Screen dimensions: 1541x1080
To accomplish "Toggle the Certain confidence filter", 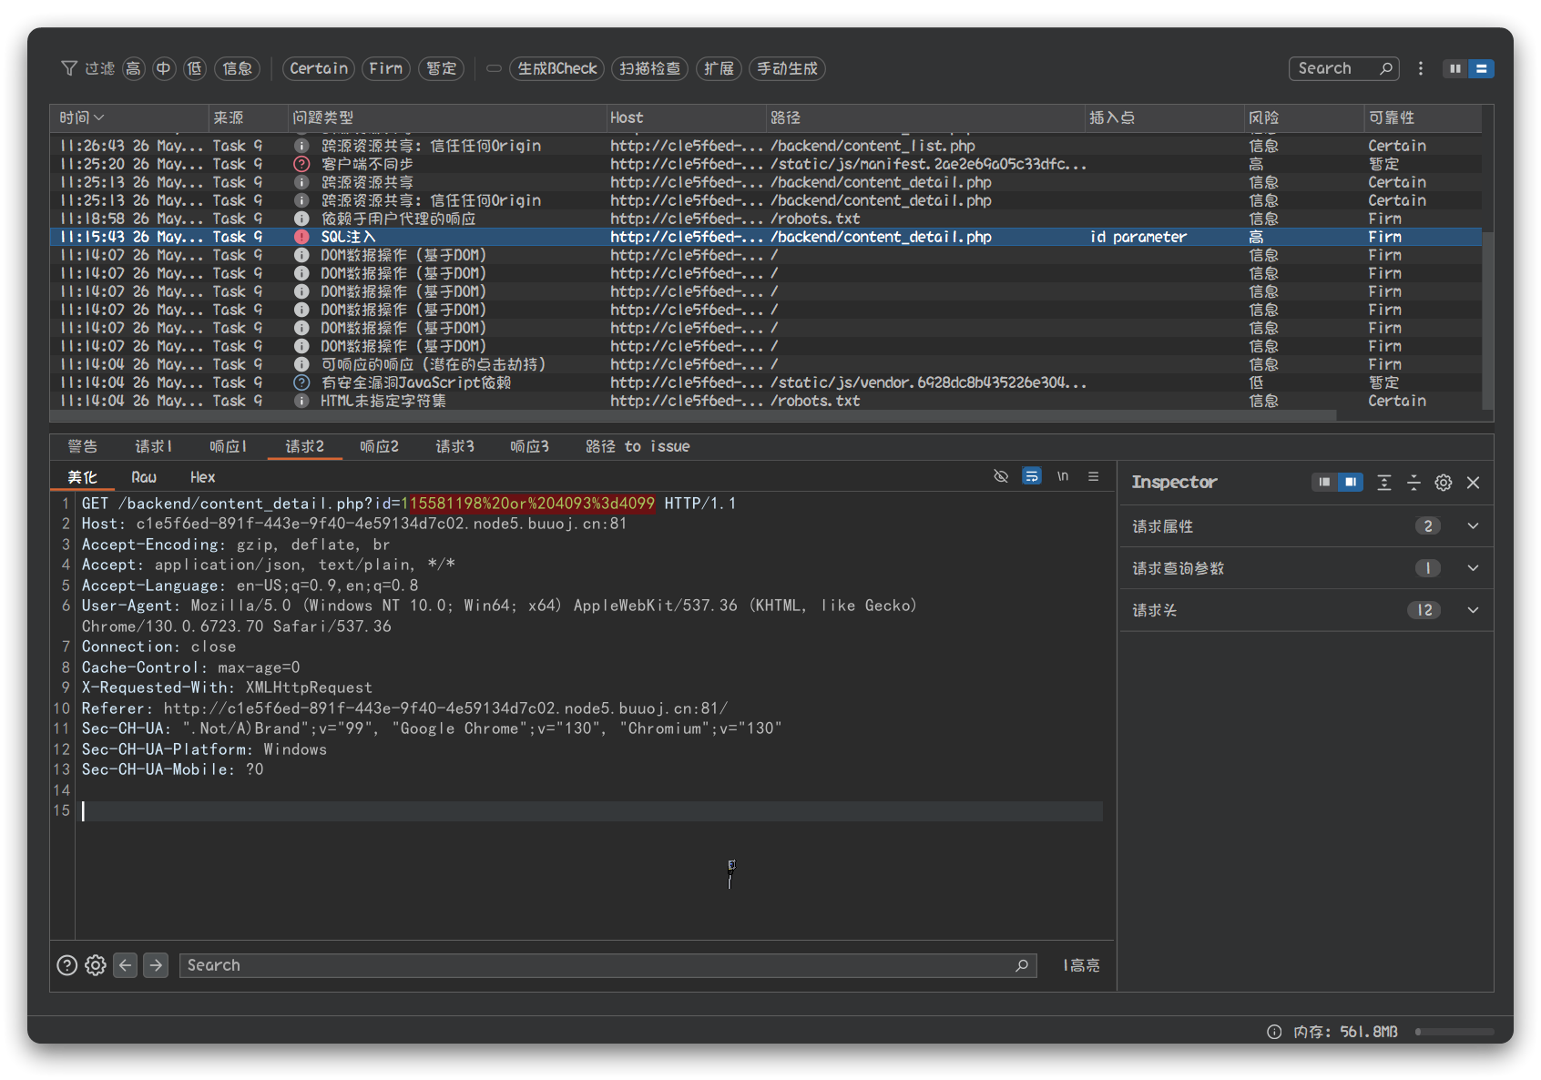I will coord(319,68).
